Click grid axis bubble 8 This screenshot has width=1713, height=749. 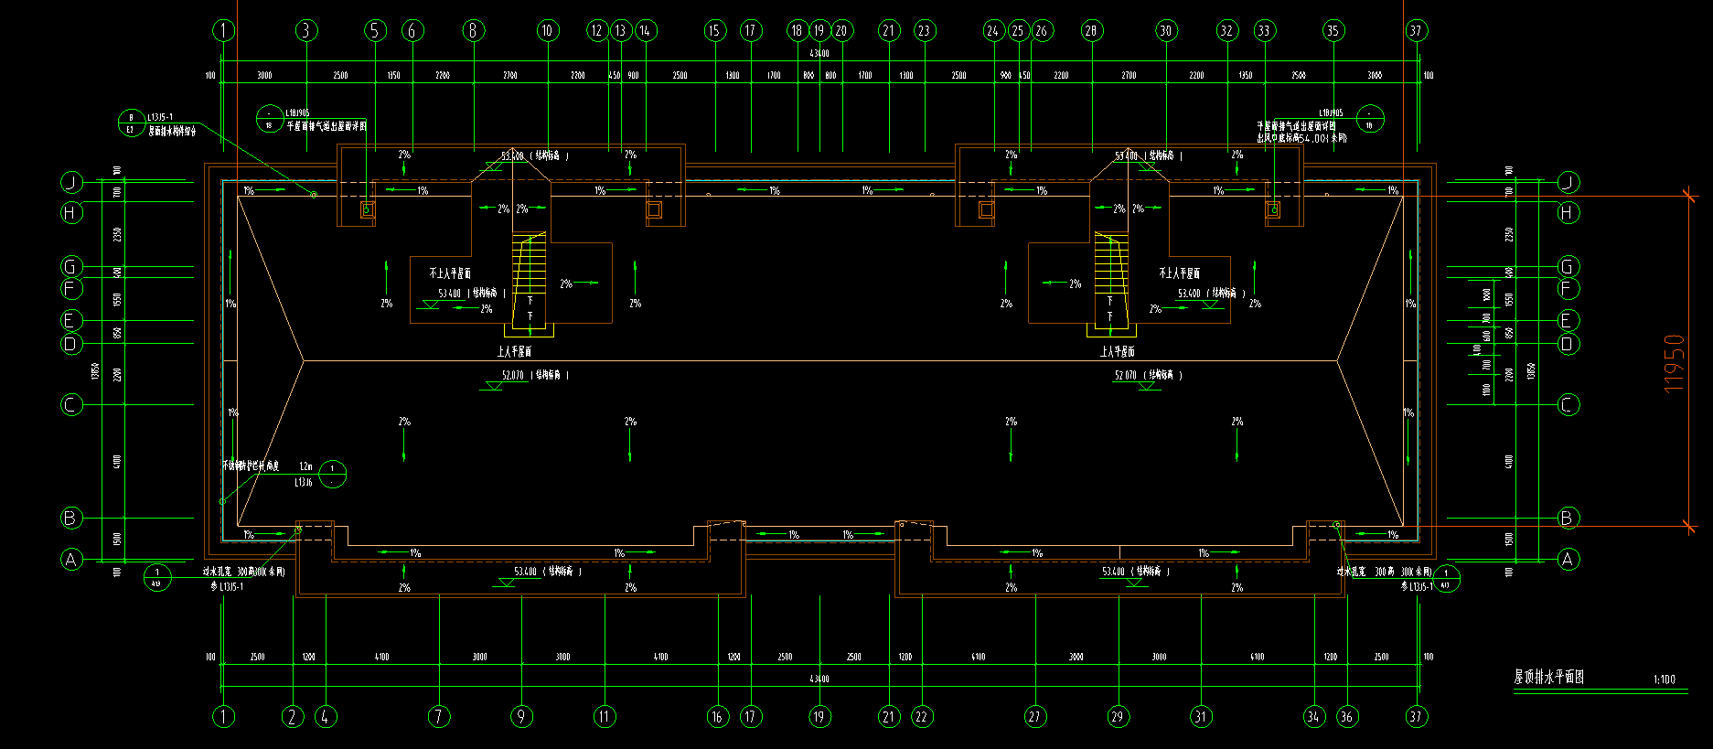coord(473,30)
